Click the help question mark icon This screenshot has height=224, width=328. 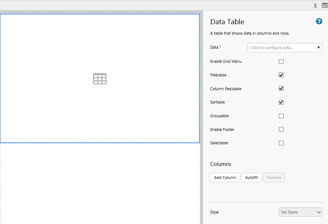tap(319, 21)
